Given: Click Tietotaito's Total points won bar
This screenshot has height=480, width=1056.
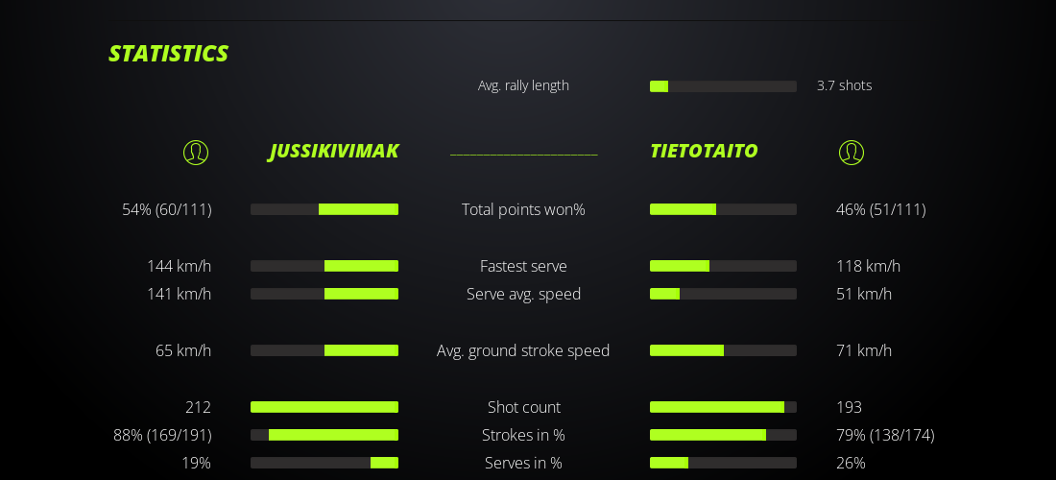Looking at the screenshot, I should (x=723, y=209).
